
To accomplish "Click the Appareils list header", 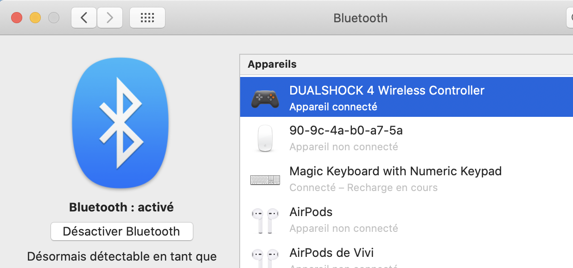I will (272, 64).
